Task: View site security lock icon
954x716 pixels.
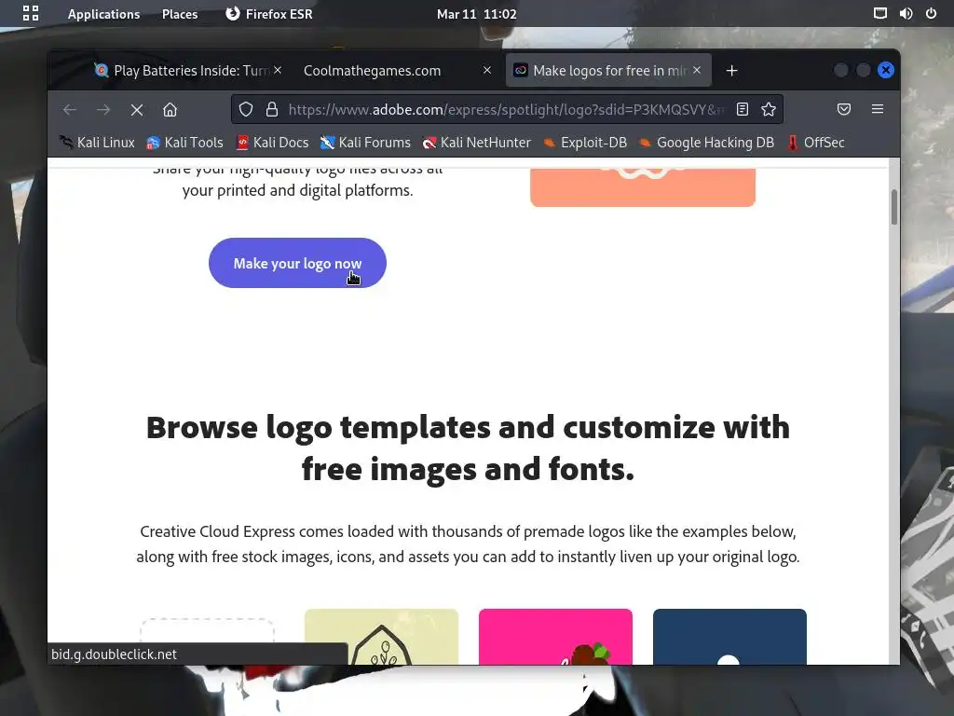Action: point(272,110)
